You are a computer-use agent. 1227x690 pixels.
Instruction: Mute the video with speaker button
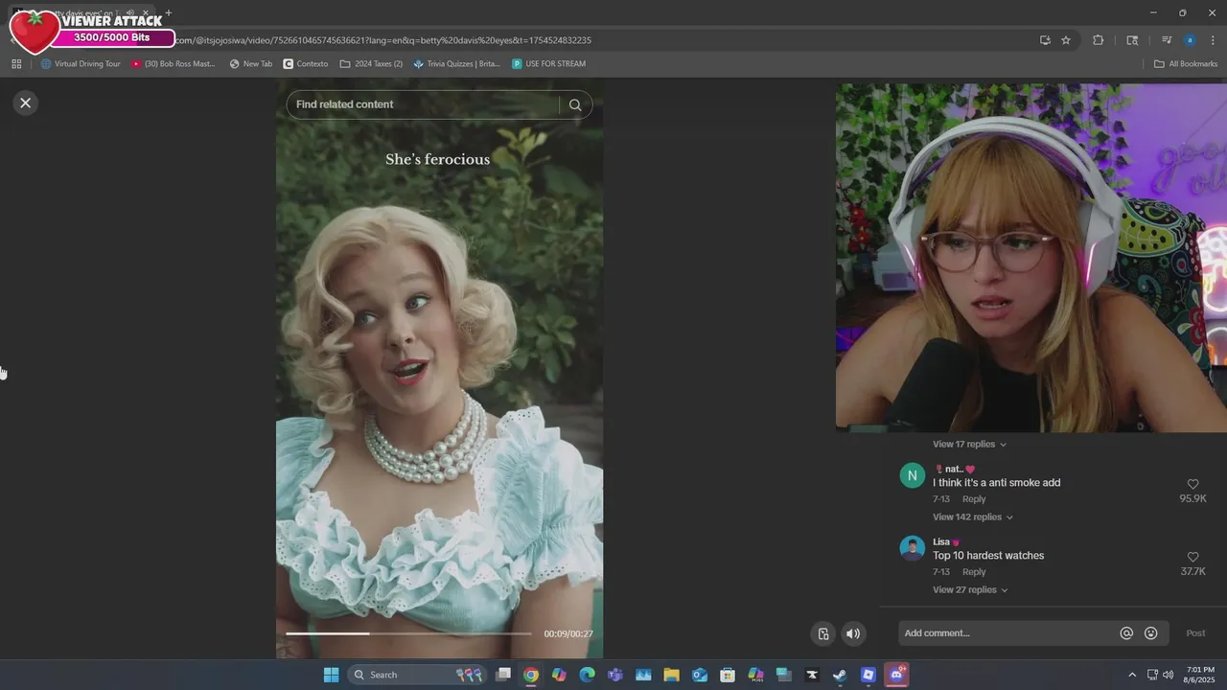(853, 633)
